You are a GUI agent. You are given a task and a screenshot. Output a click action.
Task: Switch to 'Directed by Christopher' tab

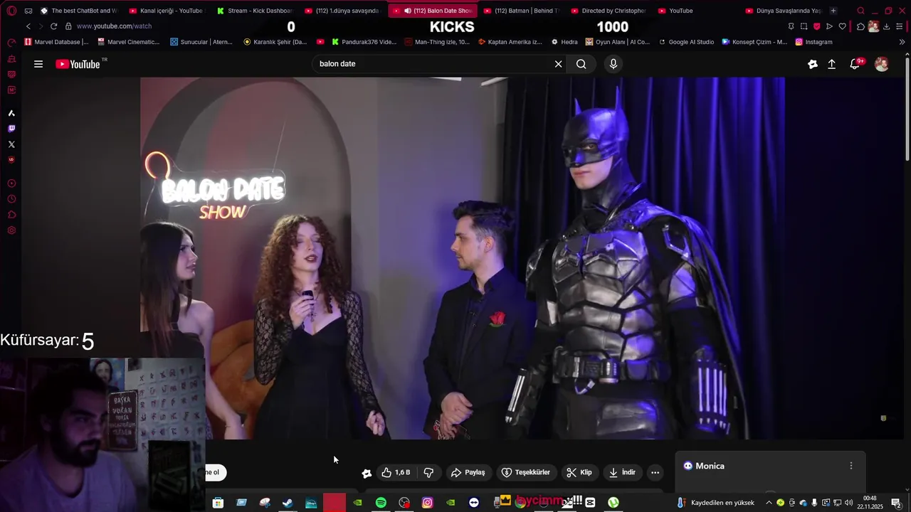(x=609, y=11)
